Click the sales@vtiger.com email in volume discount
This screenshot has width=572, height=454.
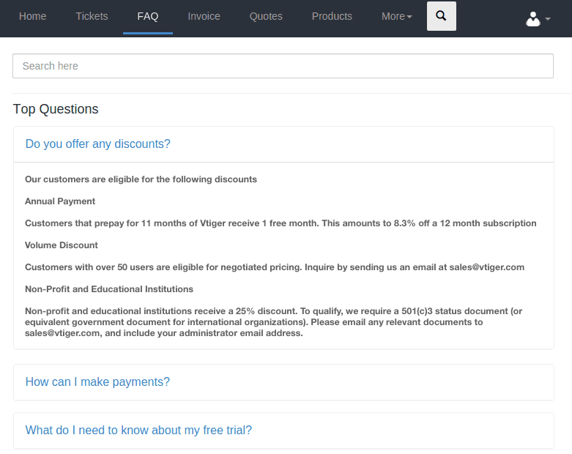pos(486,267)
